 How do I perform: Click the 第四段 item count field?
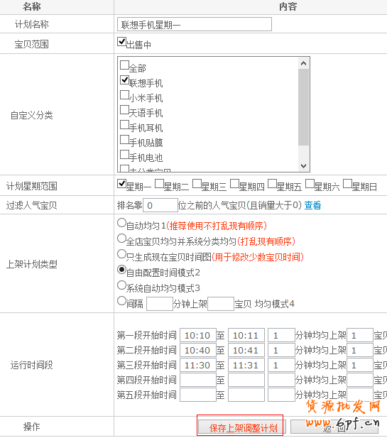click(x=360, y=380)
